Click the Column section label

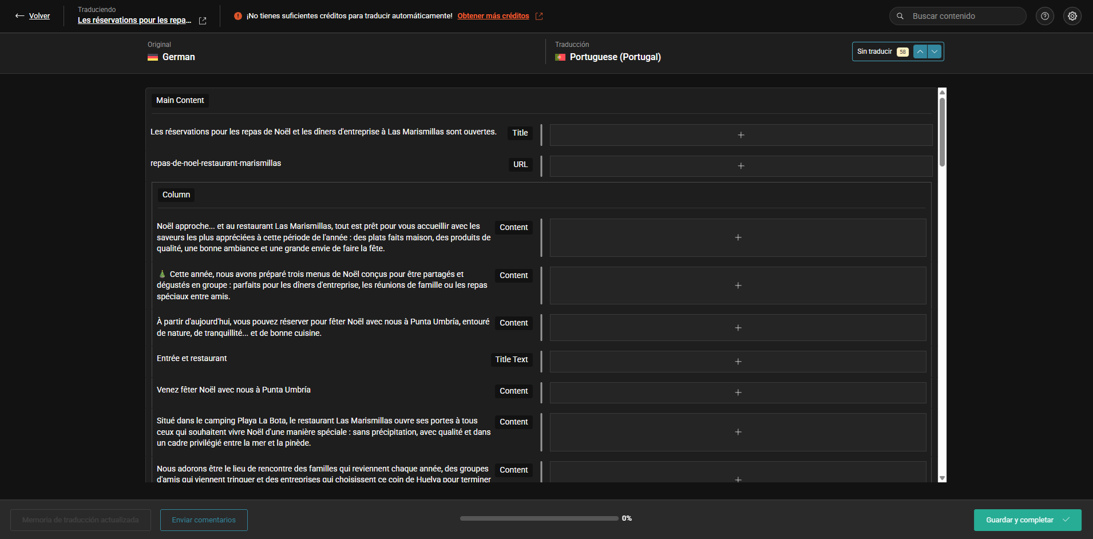click(176, 195)
